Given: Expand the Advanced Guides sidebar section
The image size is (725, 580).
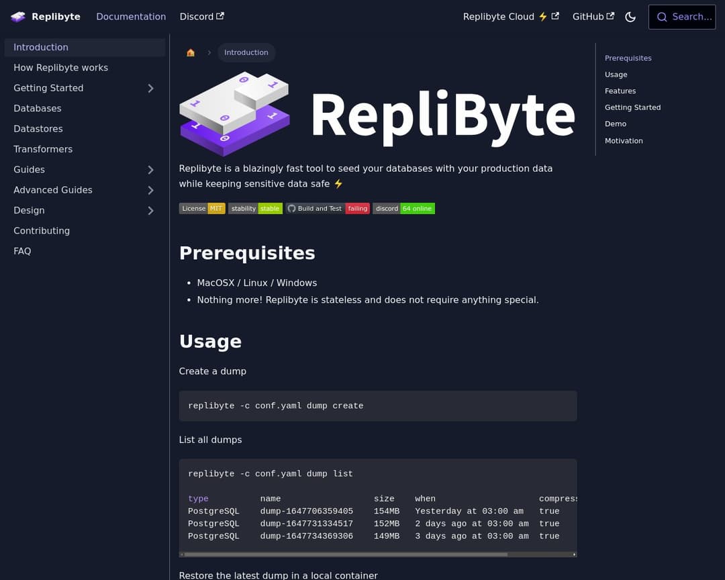Looking at the screenshot, I should tap(150, 190).
